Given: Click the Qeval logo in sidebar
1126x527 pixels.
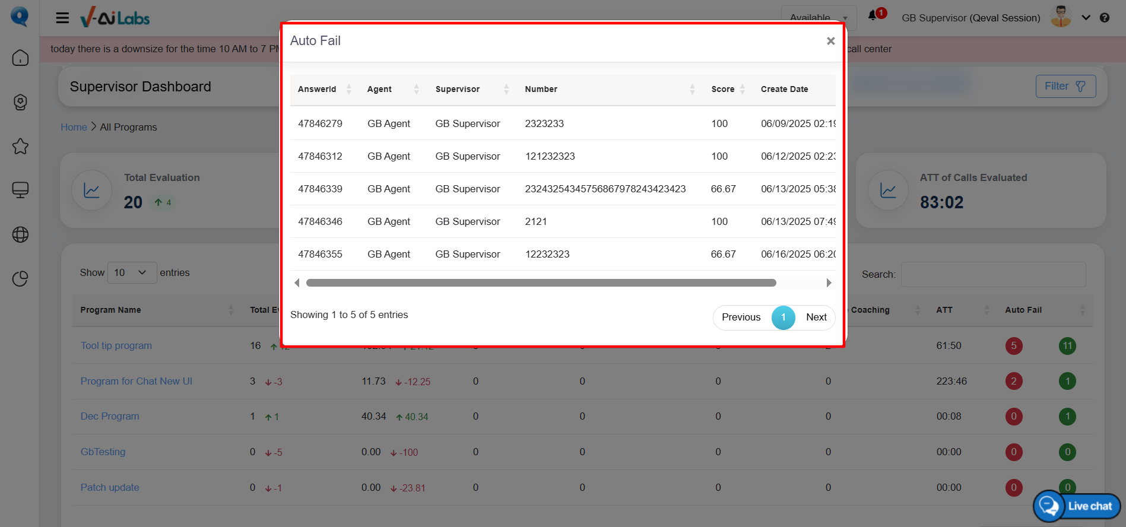Looking at the screenshot, I should 20,16.
